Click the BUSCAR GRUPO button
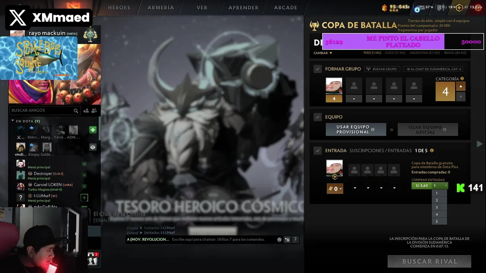486x273 pixels. pos(382,69)
